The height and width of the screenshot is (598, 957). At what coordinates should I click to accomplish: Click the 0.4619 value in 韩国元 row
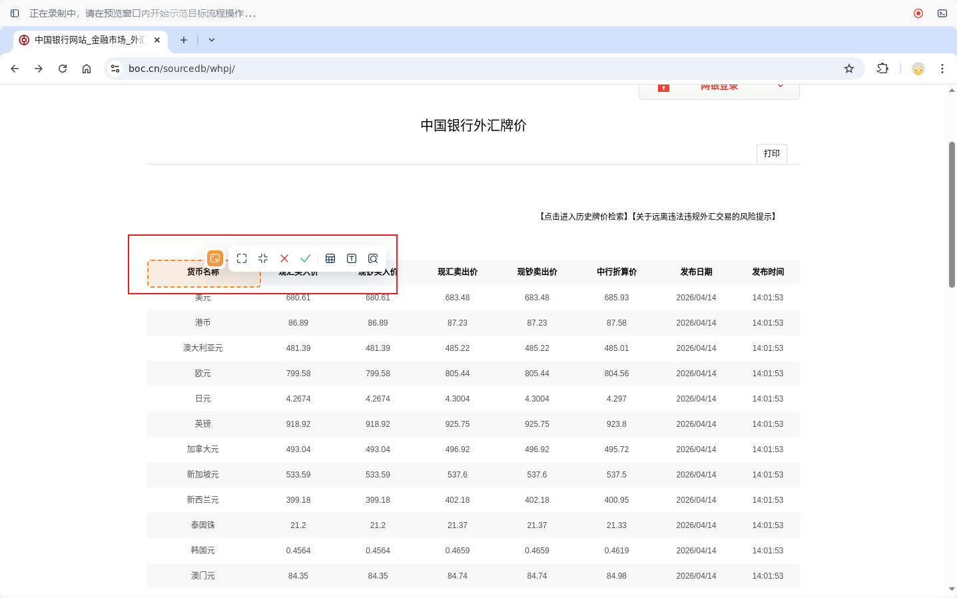coord(617,551)
